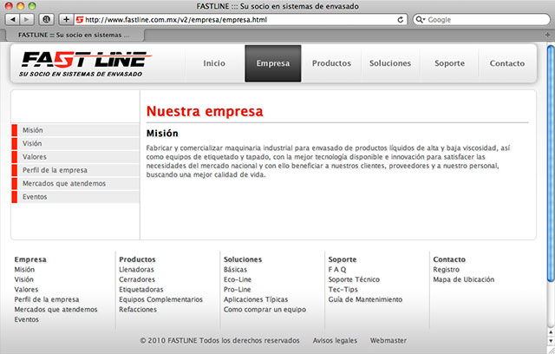The height and width of the screenshot is (354, 555).
Task: Open the Pro-Line footer link
Action: [x=237, y=290]
